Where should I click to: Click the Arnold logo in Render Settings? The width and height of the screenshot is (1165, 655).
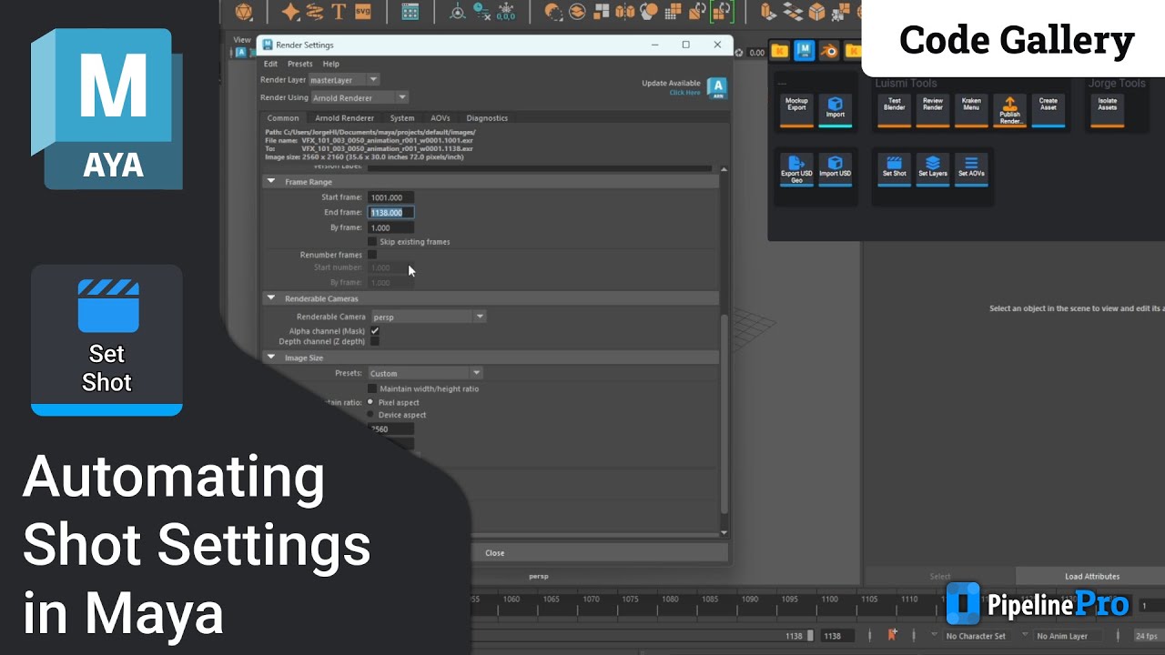717,87
